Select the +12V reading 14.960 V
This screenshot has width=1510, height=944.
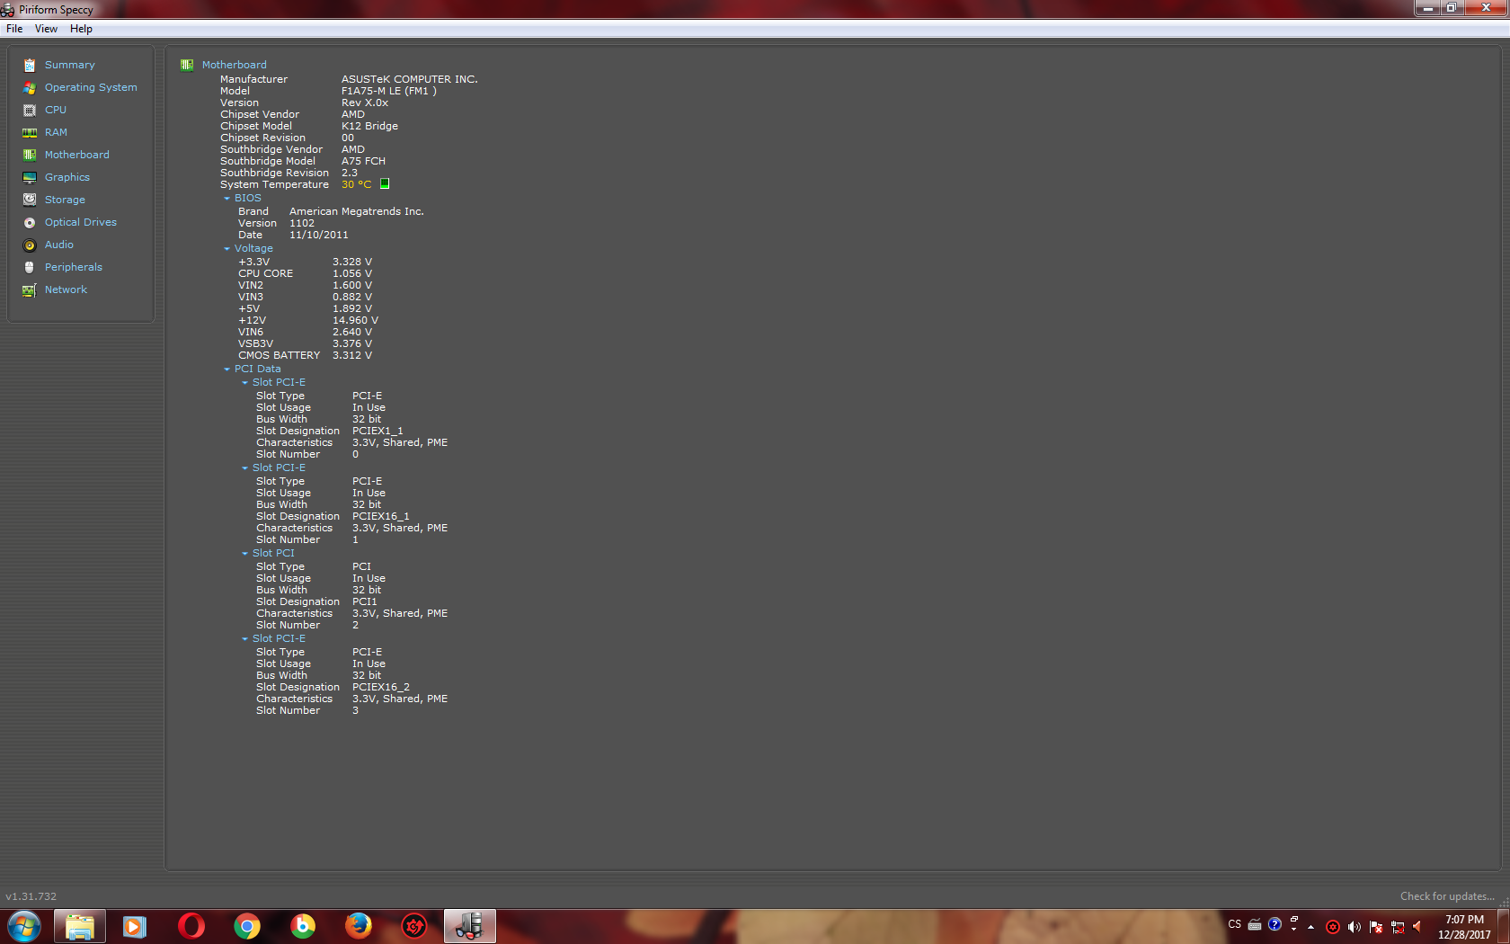(x=355, y=320)
